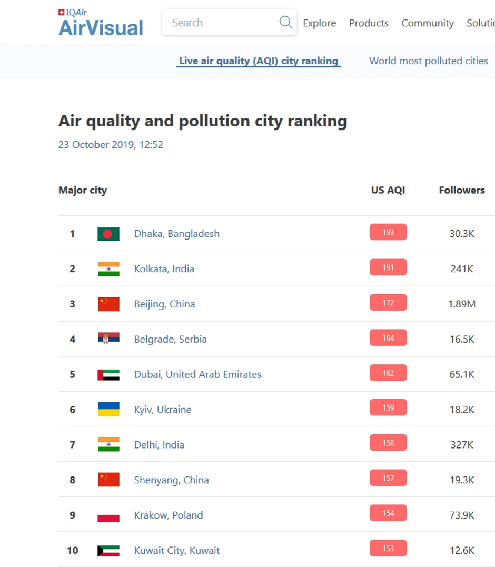Open the Community menu
The image size is (495, 567).
(427, 23)
